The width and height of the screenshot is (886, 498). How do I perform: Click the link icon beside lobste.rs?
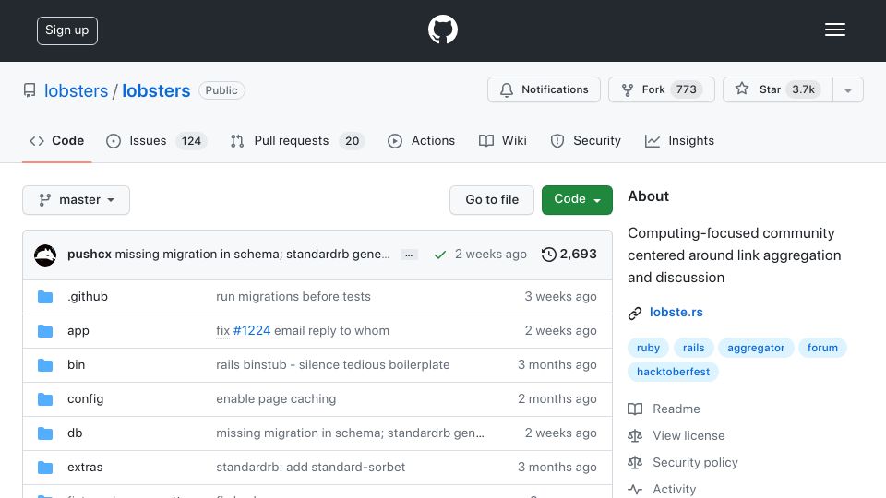(x=635, y=314)
